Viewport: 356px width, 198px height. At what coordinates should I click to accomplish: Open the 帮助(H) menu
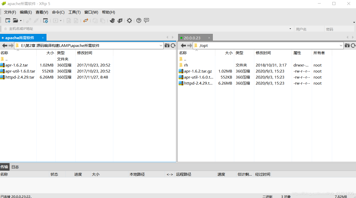(x=109, y=12)
